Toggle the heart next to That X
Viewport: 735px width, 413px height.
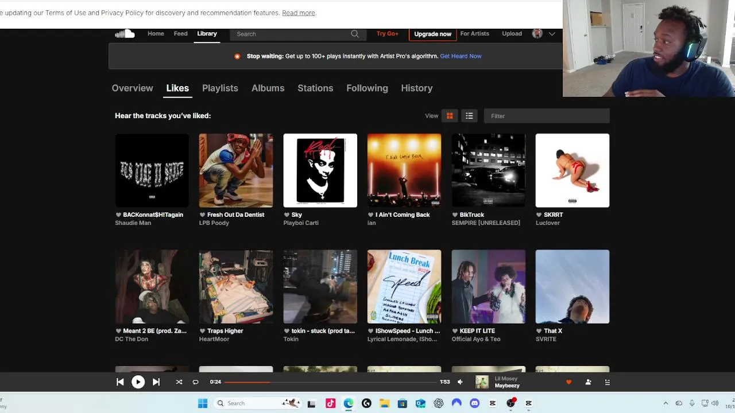(x=539, y=331)
